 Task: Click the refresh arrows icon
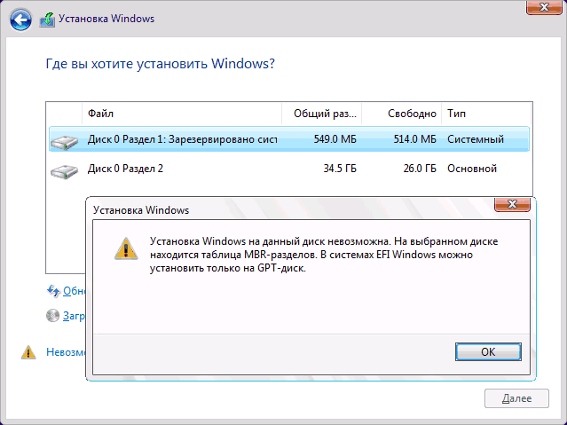(52, 291)
